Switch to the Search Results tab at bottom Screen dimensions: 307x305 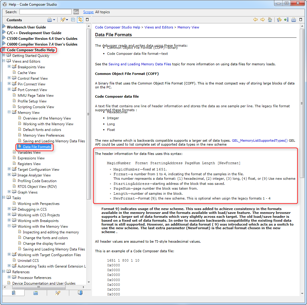click(58, 293)
